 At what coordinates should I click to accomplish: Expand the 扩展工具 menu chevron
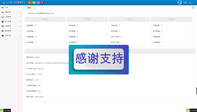pos(20,36)
